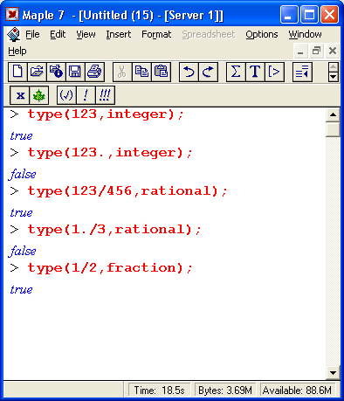Open the Window menu
Screen dimensions: 344x401
(305, 34)
